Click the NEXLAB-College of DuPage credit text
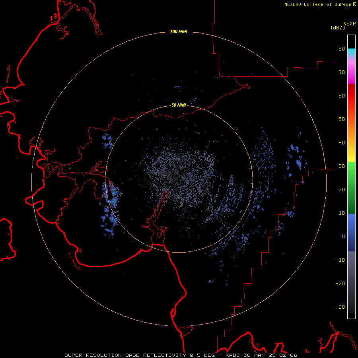358x358 pixels. tap(320, 4)
